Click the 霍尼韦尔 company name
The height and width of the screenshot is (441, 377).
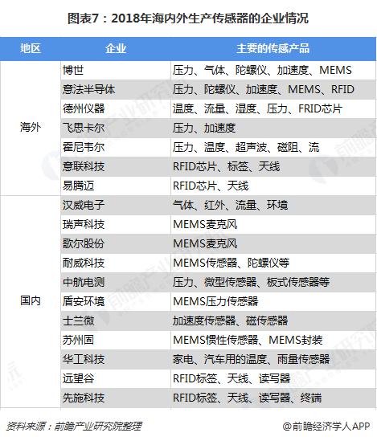[84, 147]
